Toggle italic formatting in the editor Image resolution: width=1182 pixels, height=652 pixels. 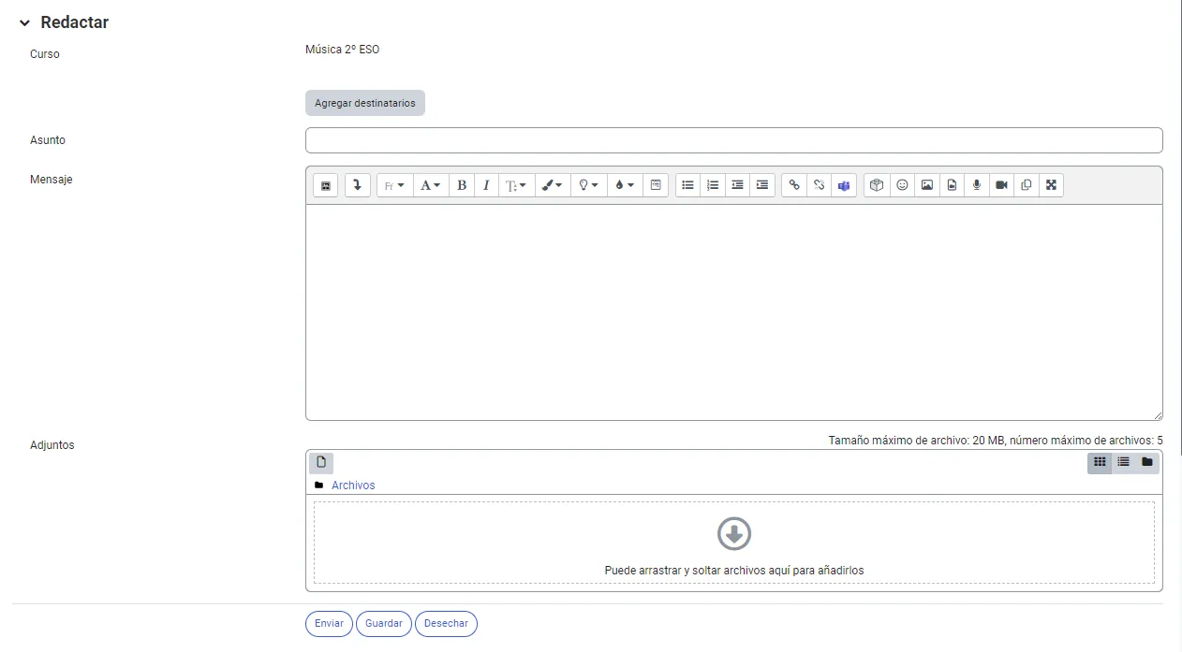(x=486, y=184)
